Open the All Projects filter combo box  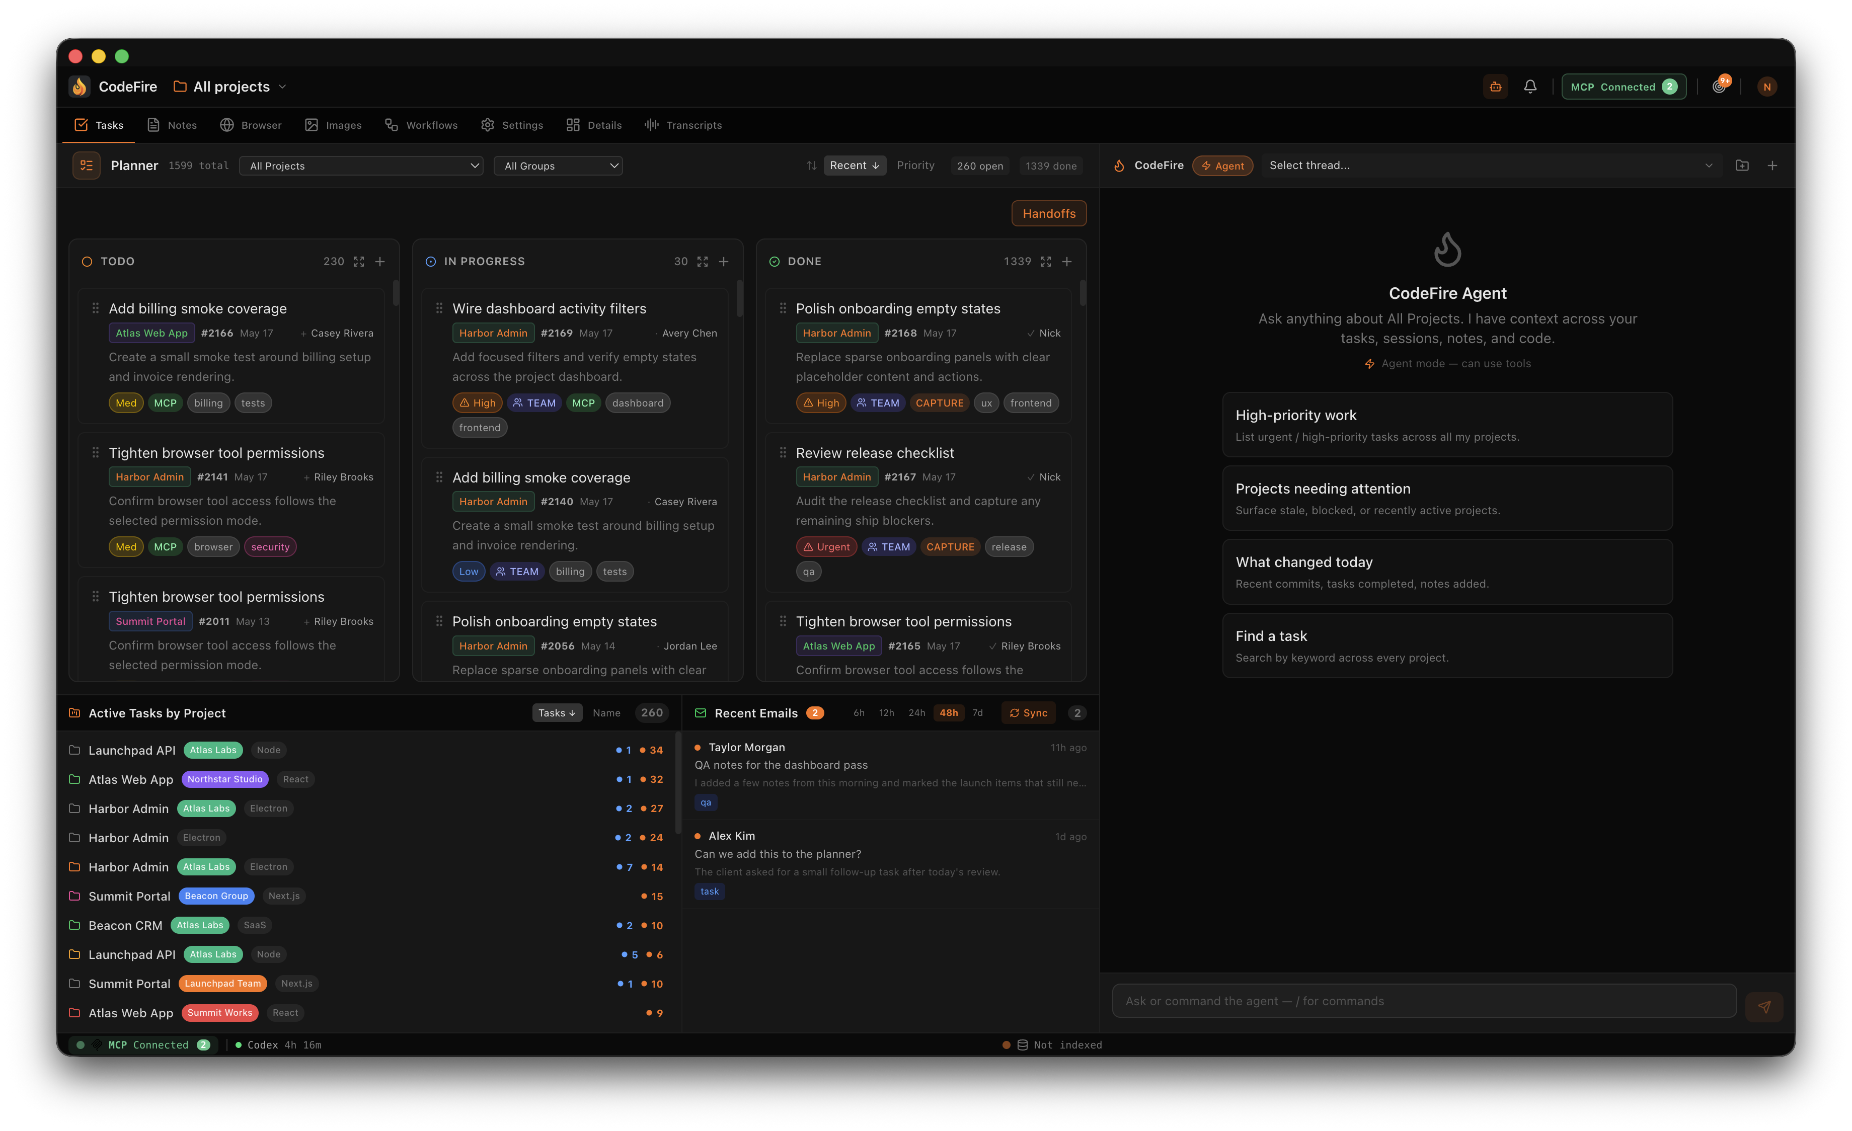pyautogui.click(x=361, y=166)
